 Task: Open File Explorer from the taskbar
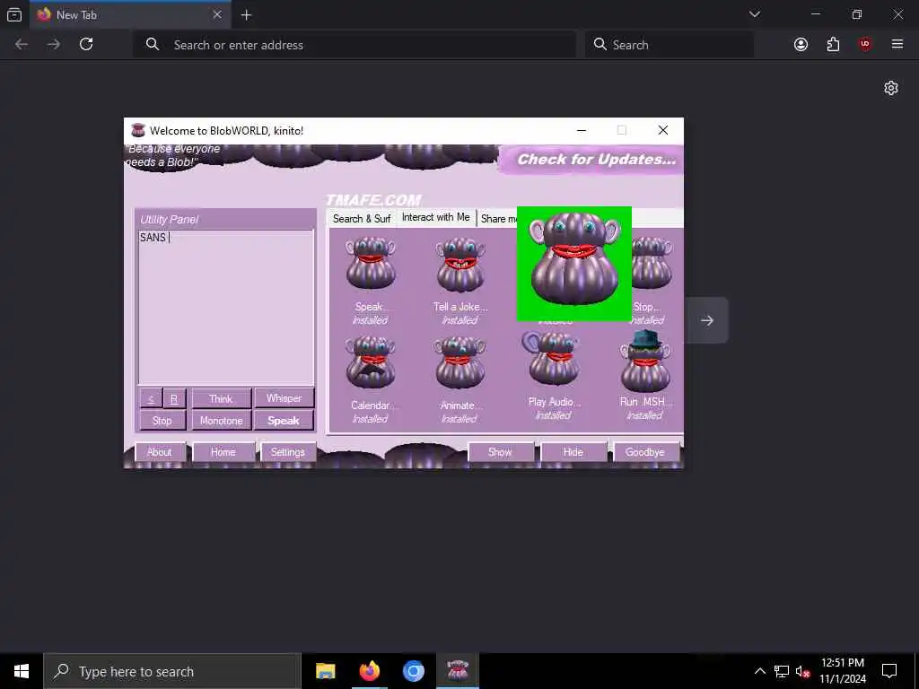pyautogui.click(x=325, y=671)
